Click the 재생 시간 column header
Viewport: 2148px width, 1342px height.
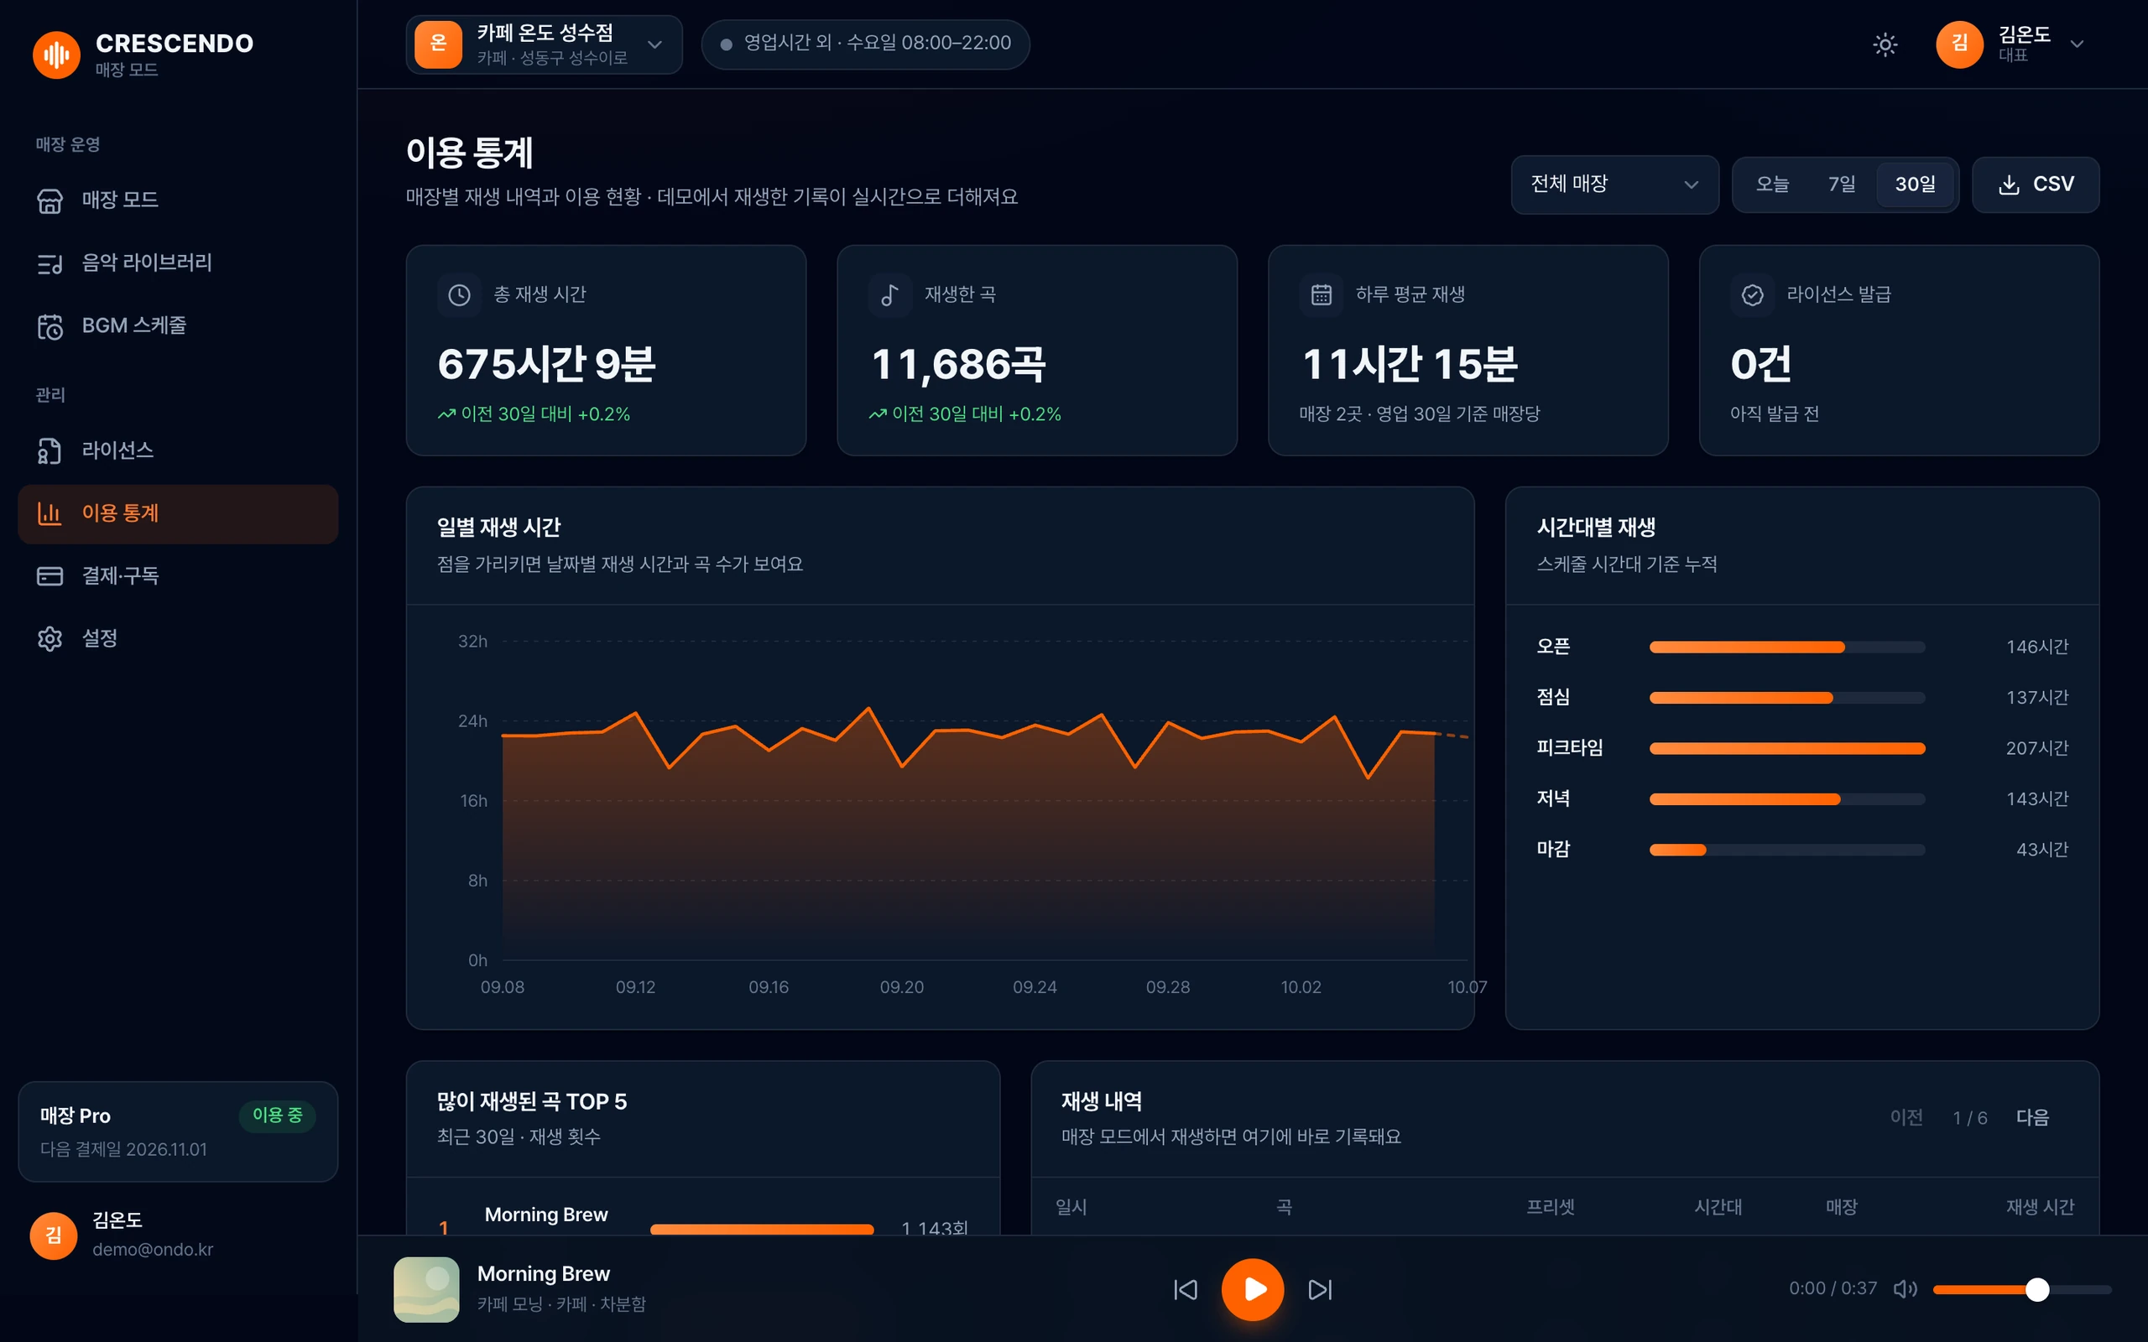click(2040, 1207)
